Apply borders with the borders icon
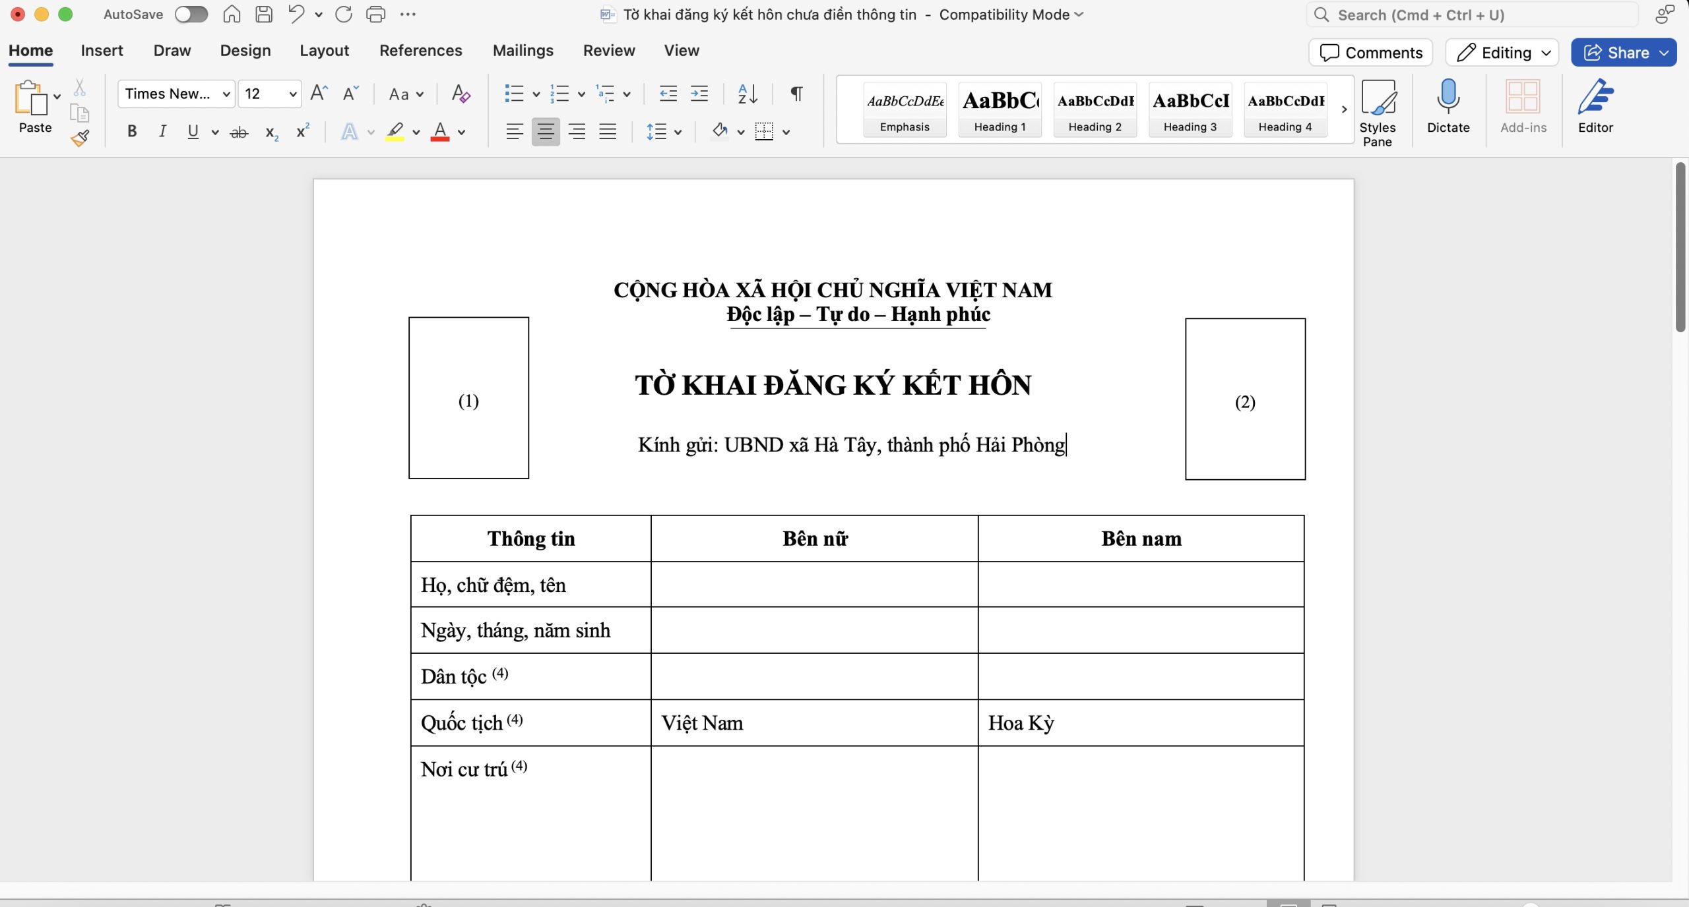 (x=764, y=131)
